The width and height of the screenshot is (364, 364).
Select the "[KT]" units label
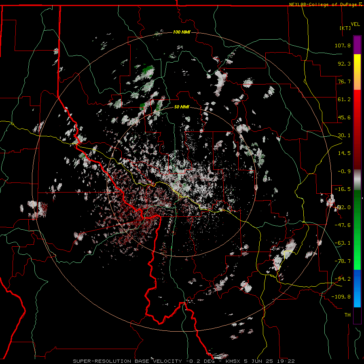pos(345,28)
